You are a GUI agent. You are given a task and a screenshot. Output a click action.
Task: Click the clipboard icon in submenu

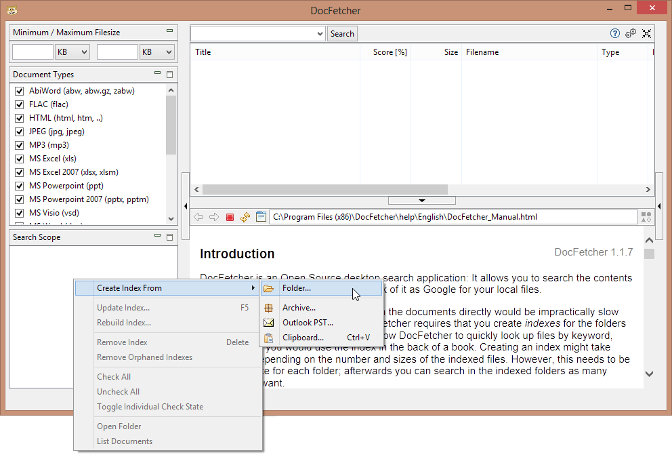pos(269,338)
